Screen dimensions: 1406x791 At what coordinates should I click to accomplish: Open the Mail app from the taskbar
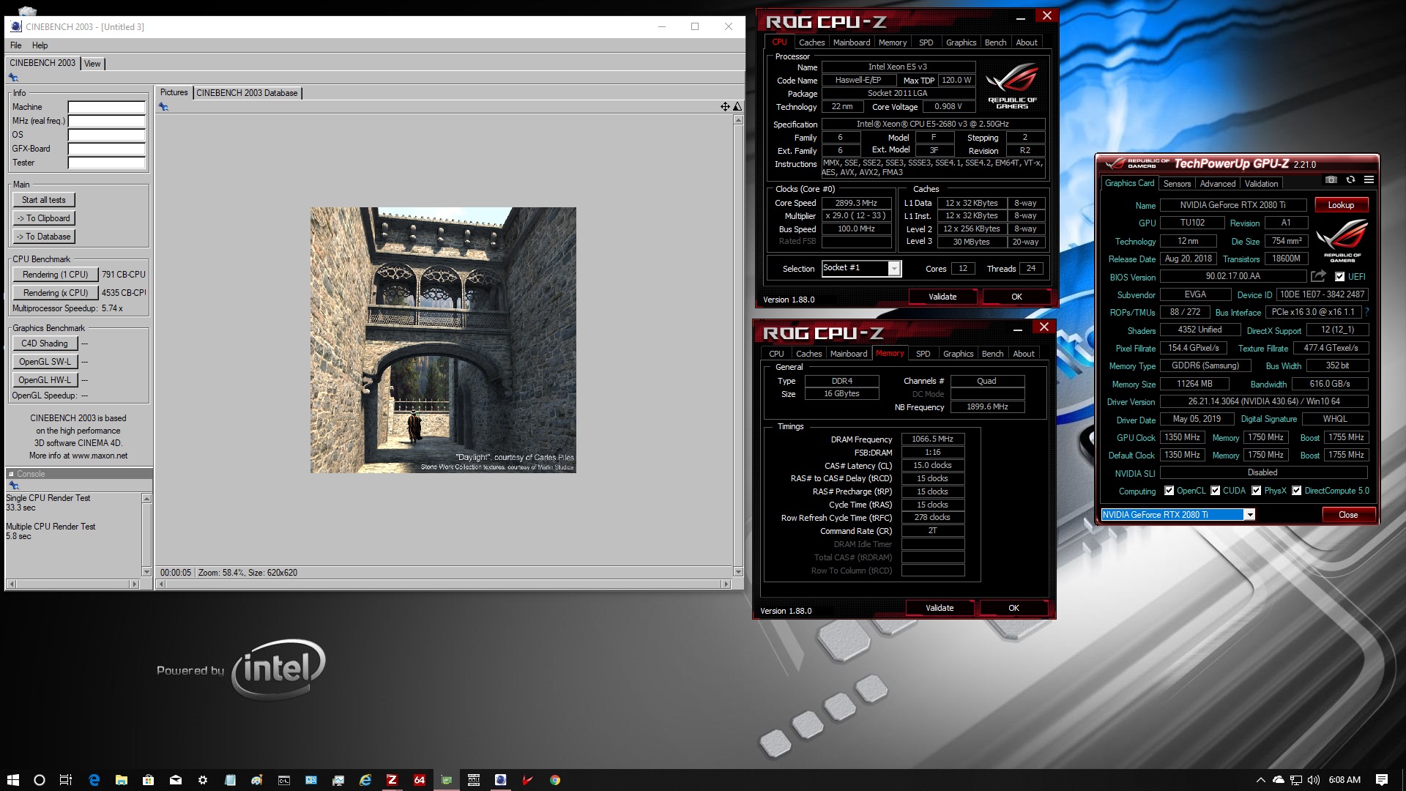tap(176, 780)
